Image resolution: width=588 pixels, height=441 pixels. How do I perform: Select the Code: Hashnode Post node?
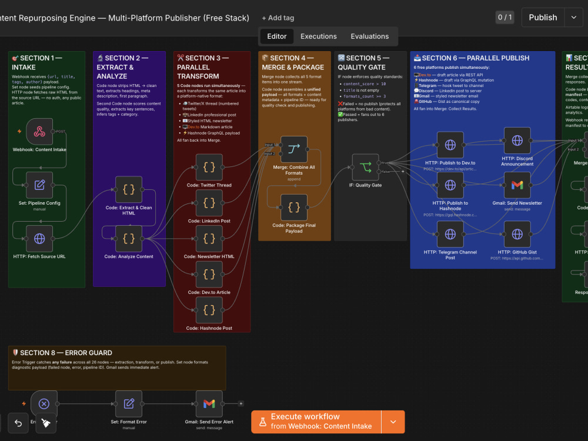click(x=209, y=310)
